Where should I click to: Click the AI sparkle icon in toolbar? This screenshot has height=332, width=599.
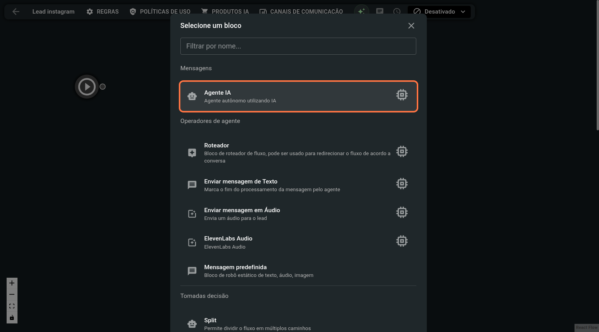click(x=361, y=11)
